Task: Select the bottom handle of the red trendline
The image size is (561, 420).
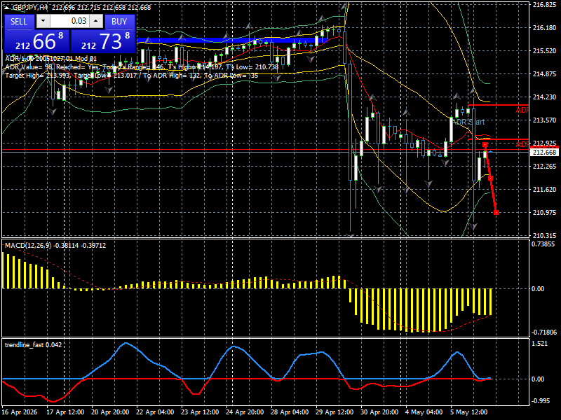Action: pyautogui.click(x=496, y=213)
